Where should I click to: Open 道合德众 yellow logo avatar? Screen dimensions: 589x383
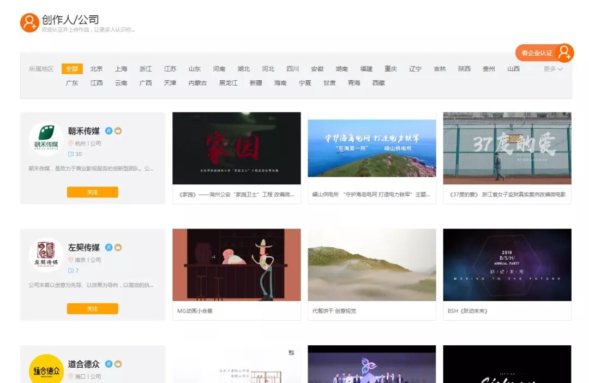pyautogui.click(x=46, y=369)
